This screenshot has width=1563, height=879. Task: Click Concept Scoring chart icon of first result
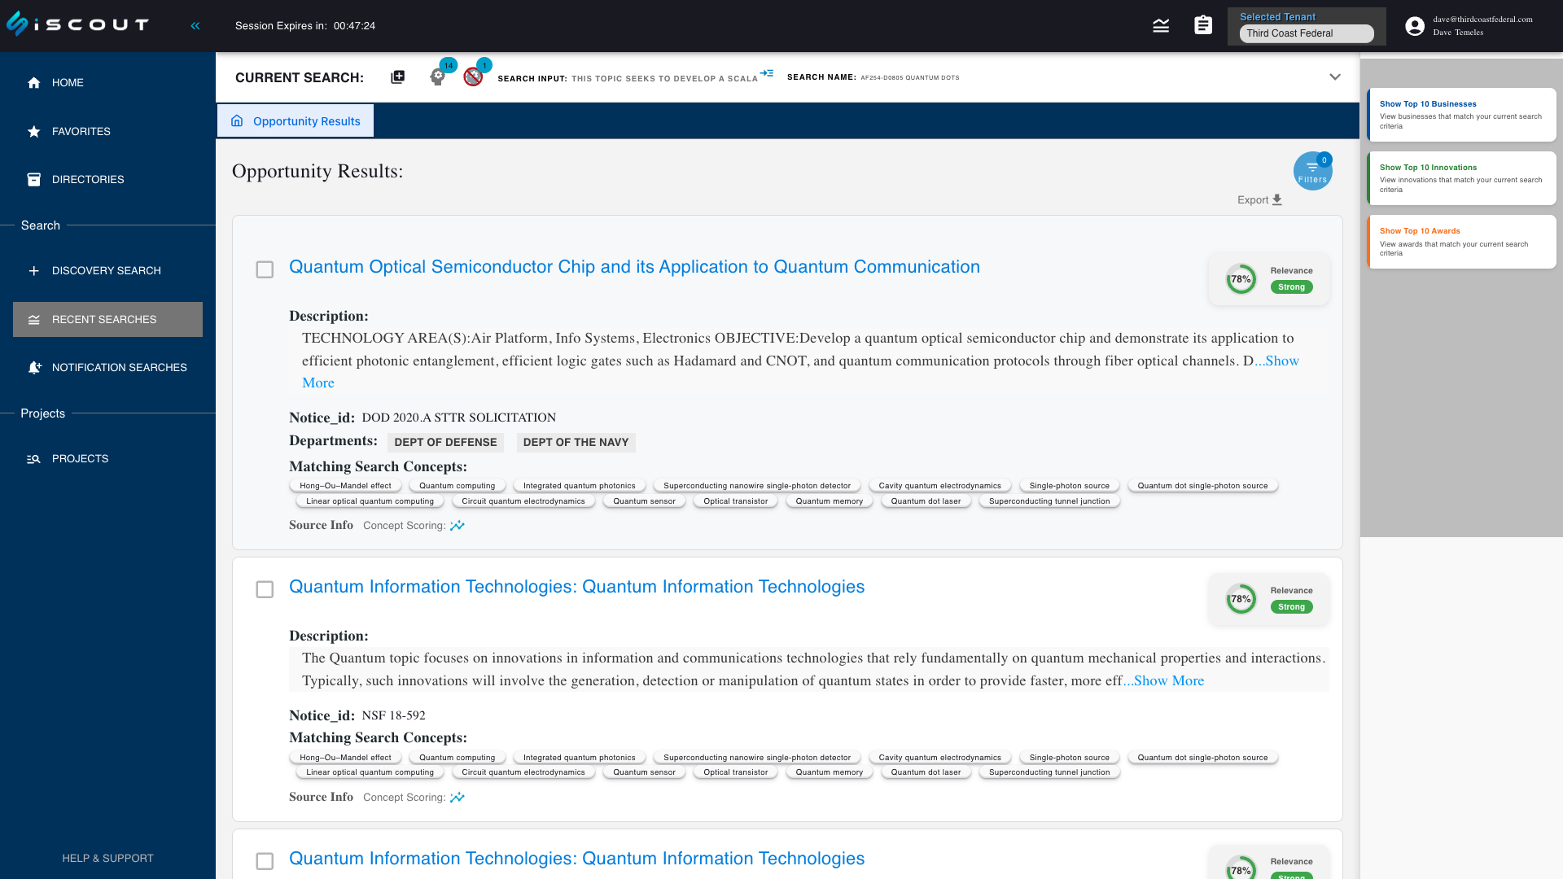[x=458, y=526]
